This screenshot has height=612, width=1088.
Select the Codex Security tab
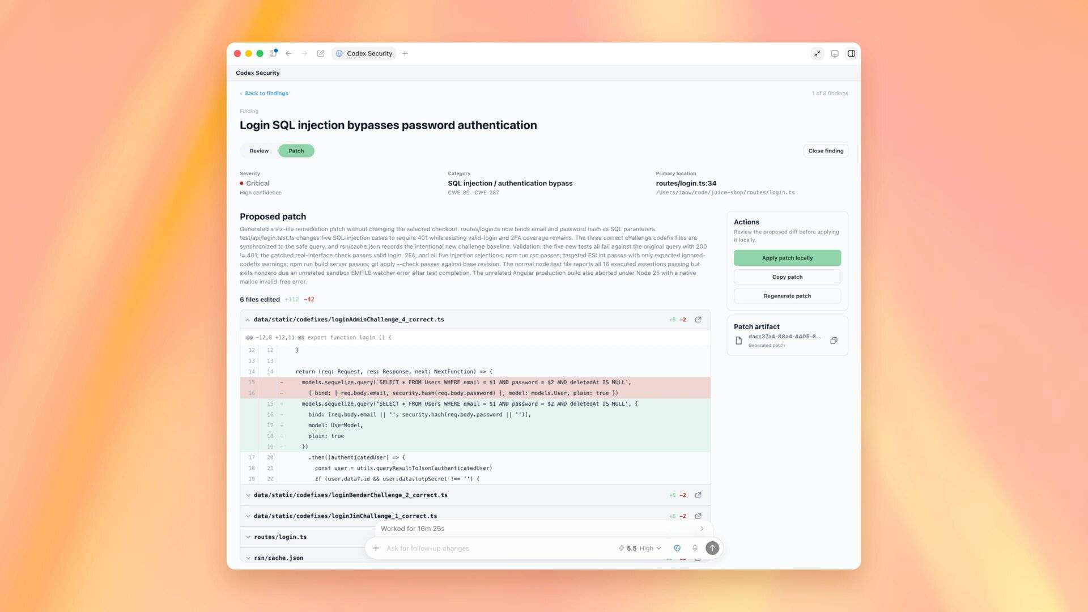(x=364, y=53)
